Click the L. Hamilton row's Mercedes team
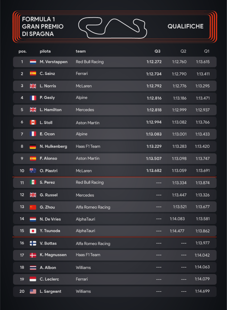 coord(85,110)
